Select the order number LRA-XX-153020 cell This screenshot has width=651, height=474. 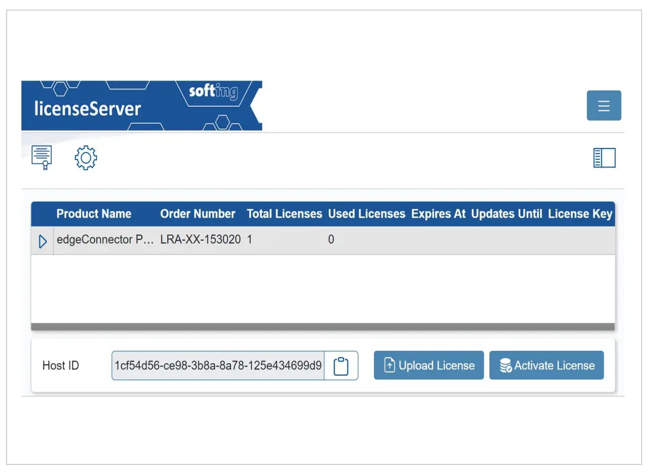point(200,240)
